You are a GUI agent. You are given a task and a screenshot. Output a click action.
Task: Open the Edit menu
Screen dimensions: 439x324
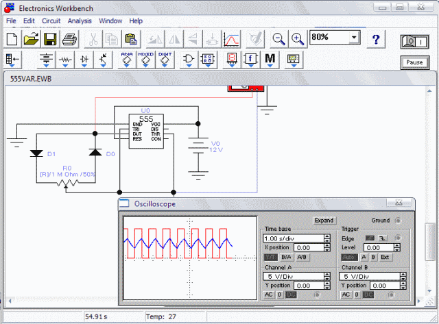29,21
